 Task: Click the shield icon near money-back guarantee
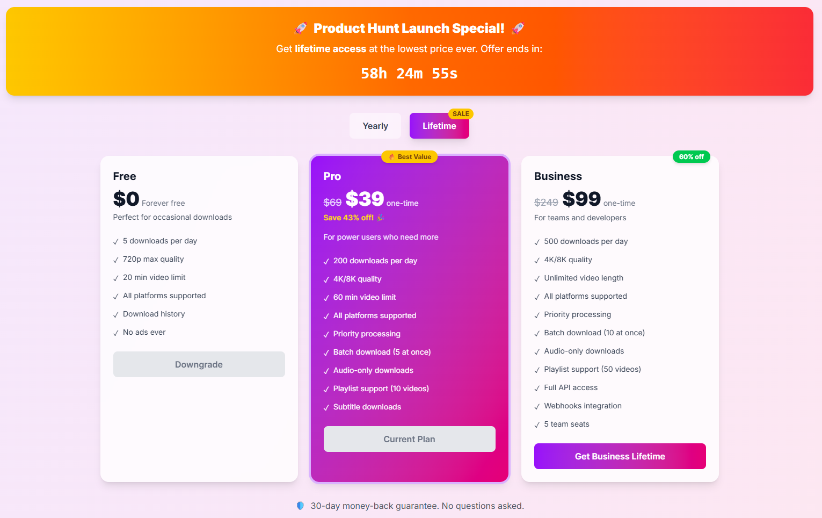tap(300, 506)
